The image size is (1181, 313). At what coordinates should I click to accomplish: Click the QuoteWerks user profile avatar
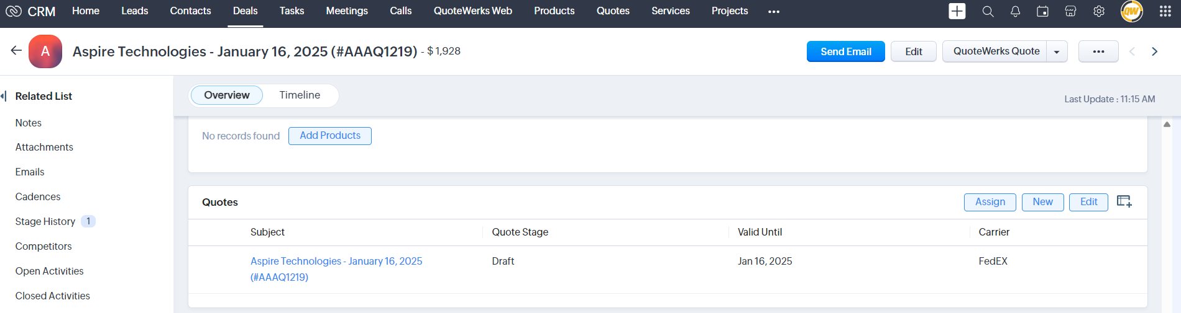tap(1131, 11)
